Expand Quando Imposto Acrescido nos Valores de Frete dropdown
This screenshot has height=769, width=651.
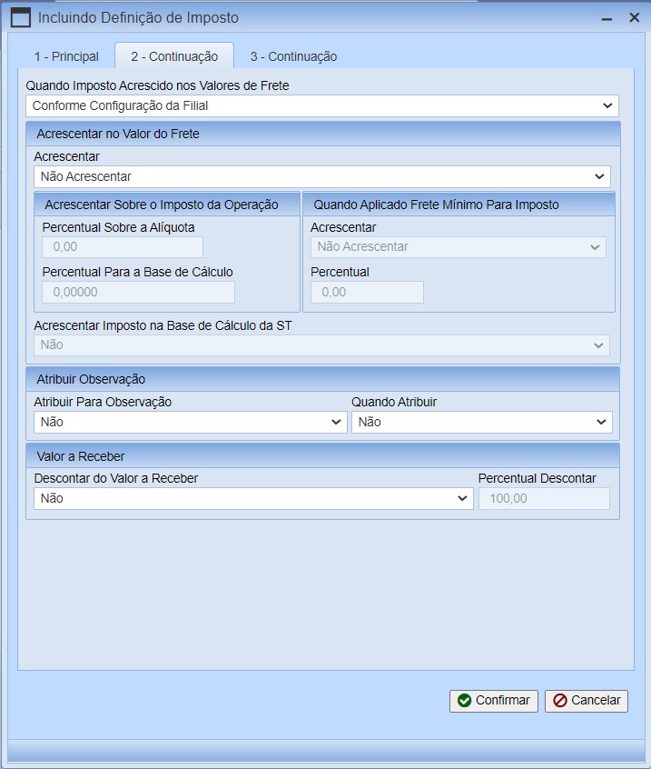pos(322,105)
